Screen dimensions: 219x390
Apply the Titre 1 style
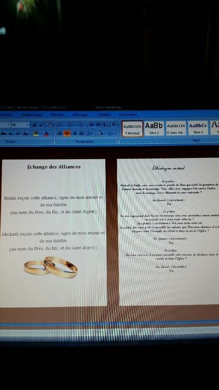pyautogui.click(x=154, y=128)
